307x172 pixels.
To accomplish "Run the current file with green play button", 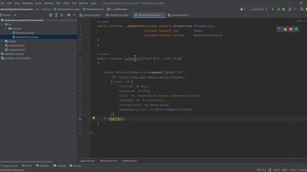I will coord(273,9).
